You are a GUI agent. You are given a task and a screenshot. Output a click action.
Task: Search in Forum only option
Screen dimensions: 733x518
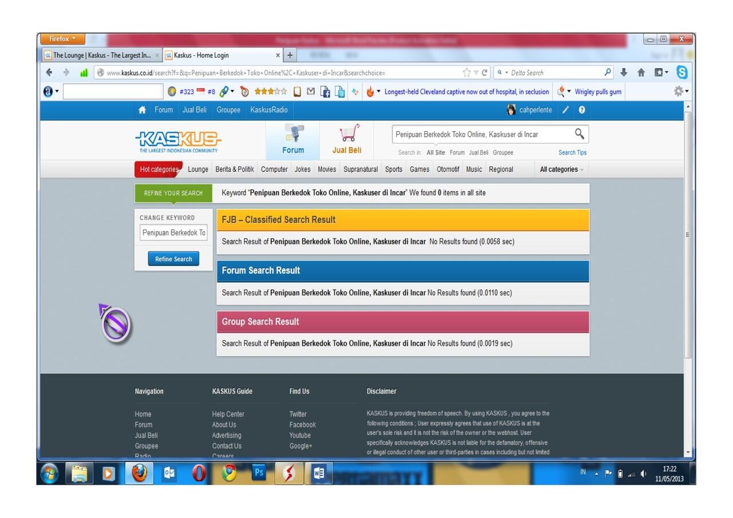[x=457, y=153]
